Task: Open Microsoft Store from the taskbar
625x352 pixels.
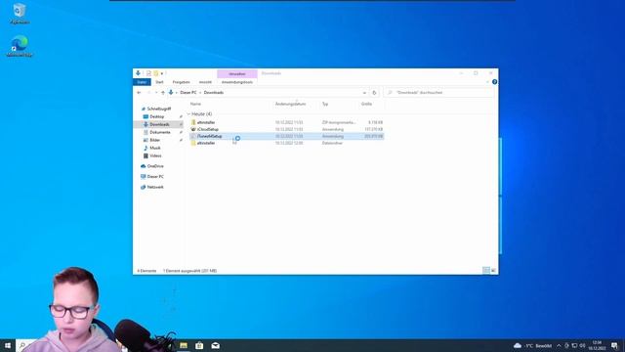Action: (x=199, y=345)
